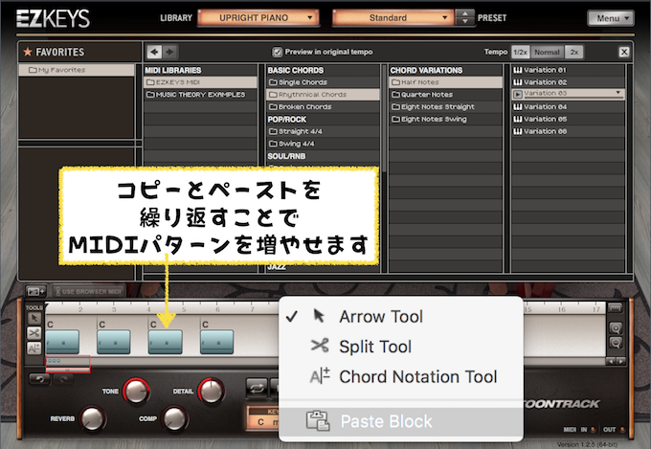Click the Use Browser MIDI button
Image resolution: width=651 pixels, height=449 pixels.
(x=88, y=292)
